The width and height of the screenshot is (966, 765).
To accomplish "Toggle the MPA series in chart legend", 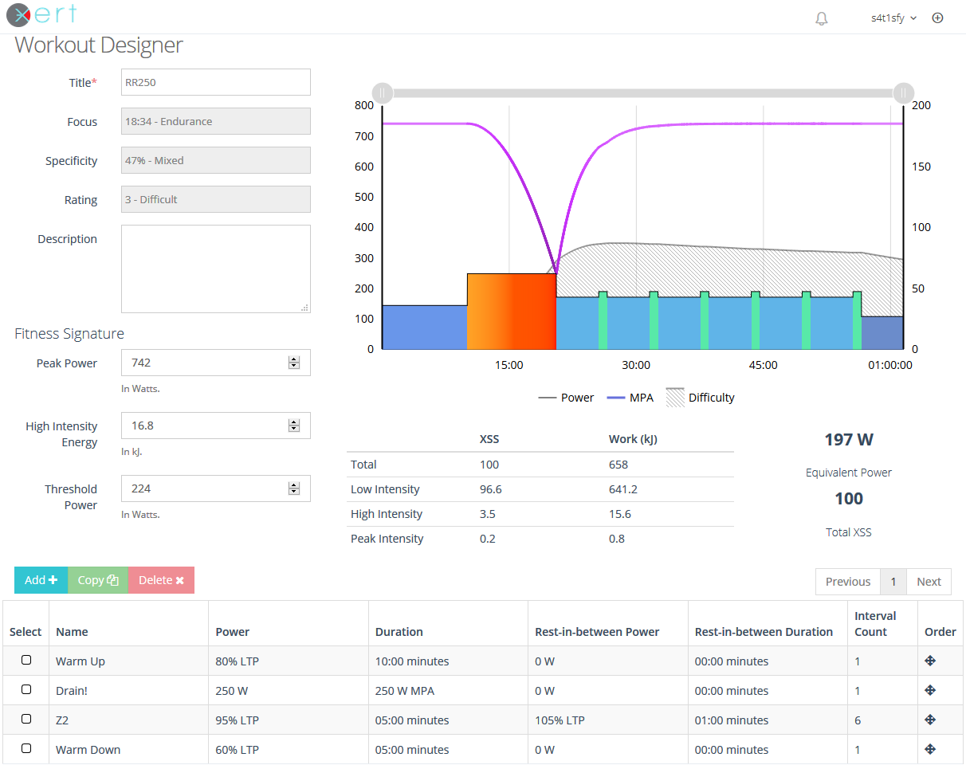I will [630, 398].
